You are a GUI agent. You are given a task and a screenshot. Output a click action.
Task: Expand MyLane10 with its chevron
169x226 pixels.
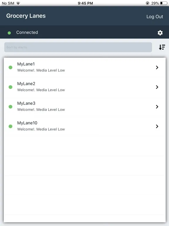pyautogui.click(x=157, y=126)
